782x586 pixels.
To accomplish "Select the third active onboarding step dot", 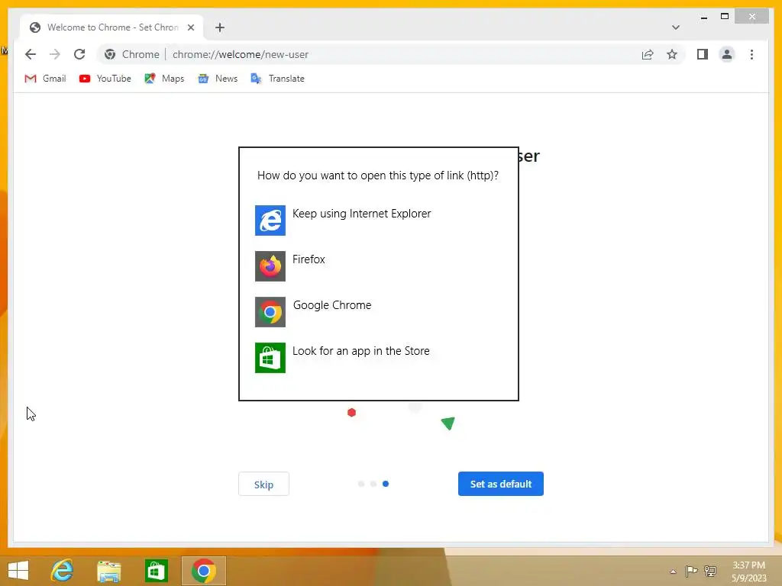I will [386, 484].
